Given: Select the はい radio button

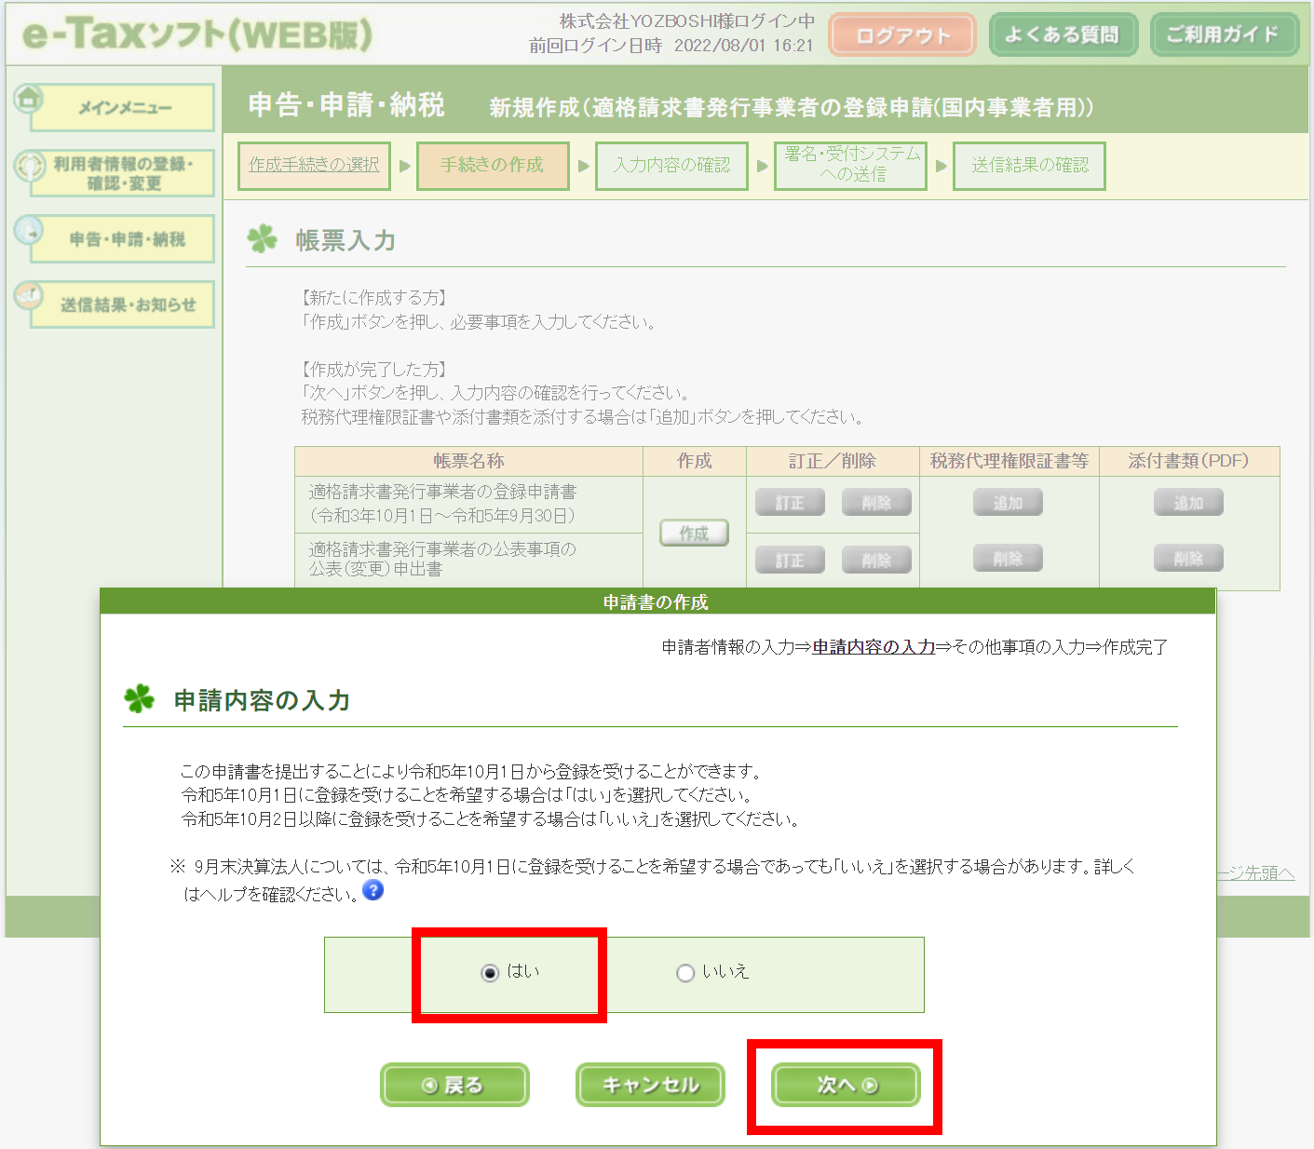Looking at the screenshot, I should coord(490,973).
